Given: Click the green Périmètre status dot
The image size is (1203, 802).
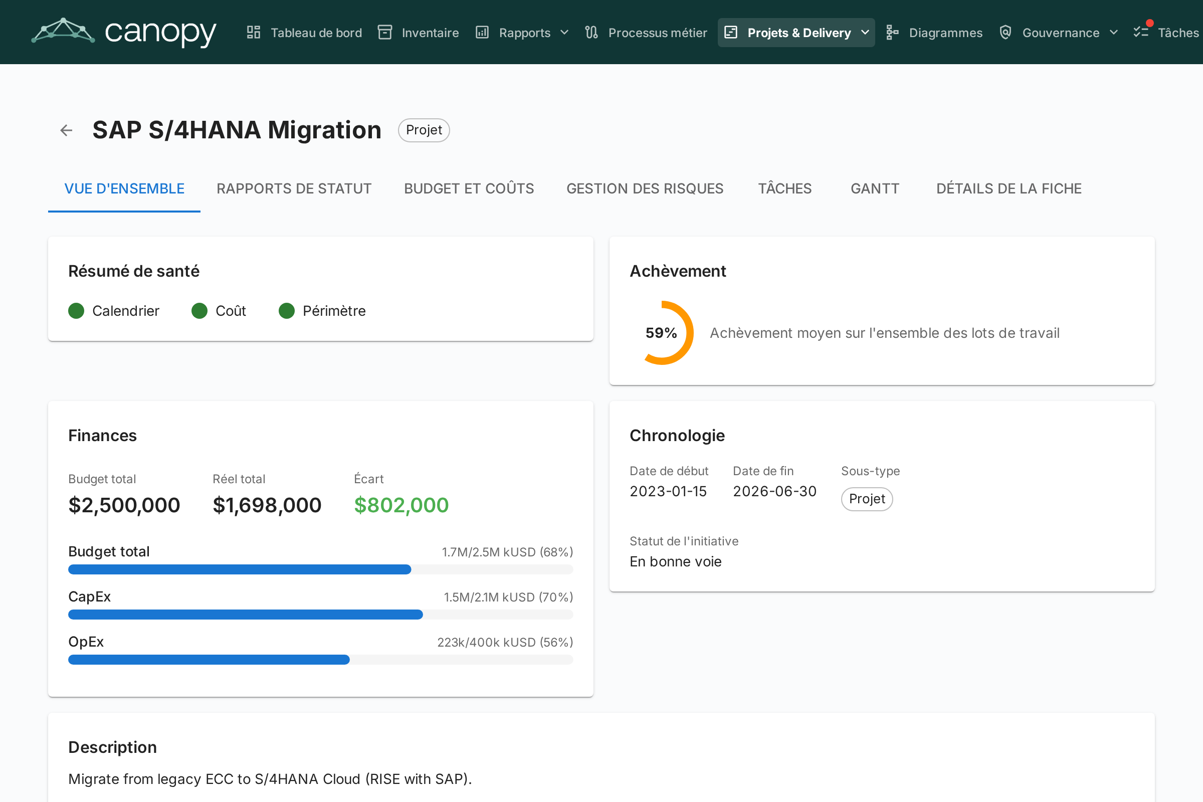Looking at the screenshot, I should pos(286,311).
